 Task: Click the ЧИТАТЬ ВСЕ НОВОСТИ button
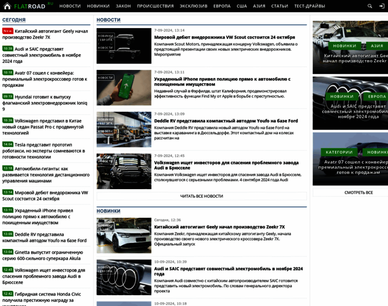[x=202, y=196]
